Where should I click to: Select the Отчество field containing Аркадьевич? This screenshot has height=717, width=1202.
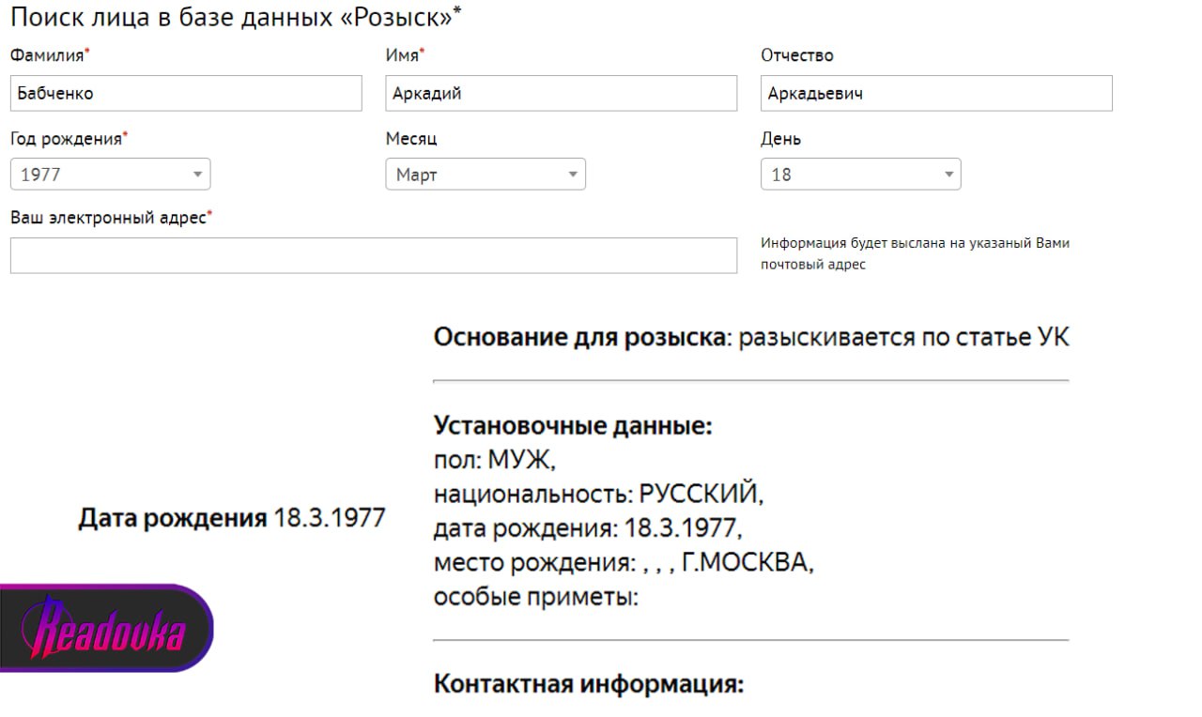tap(935, 94)
